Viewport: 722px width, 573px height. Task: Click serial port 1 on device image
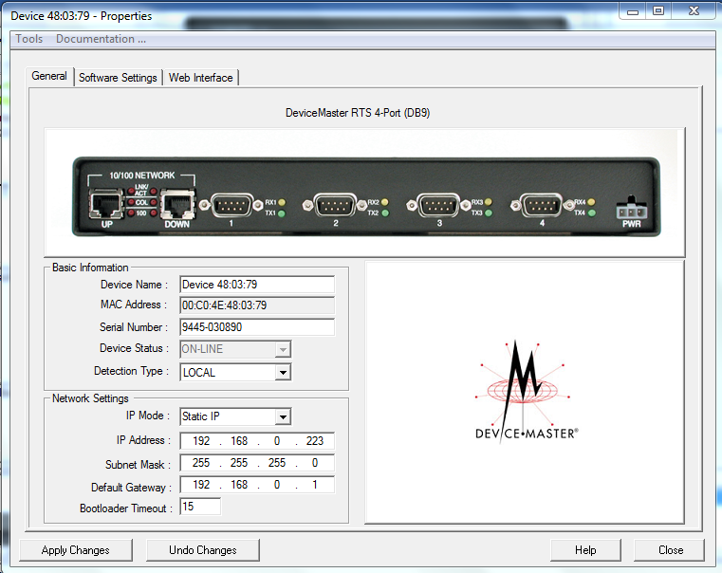231,206
